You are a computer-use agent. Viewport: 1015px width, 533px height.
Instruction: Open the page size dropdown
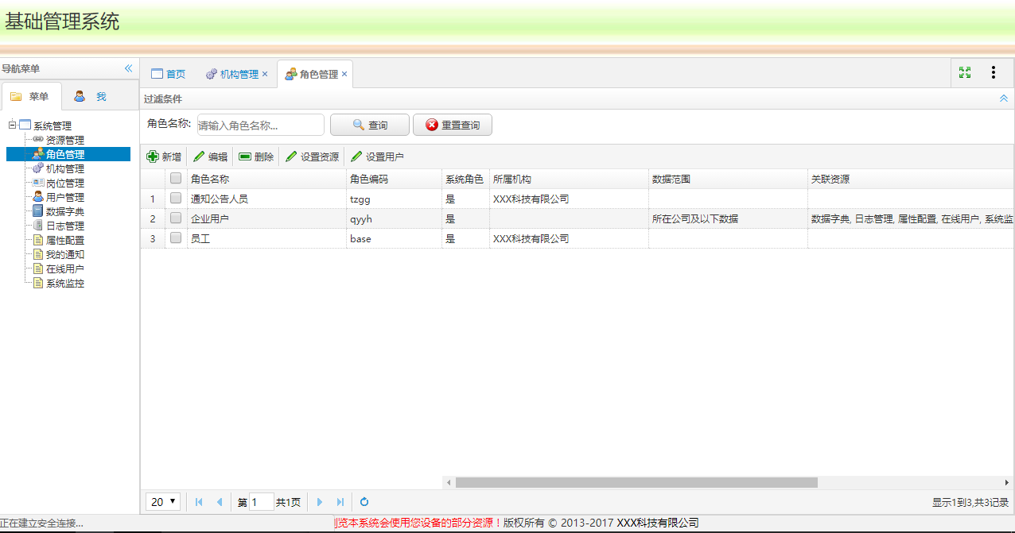point(163,502)
